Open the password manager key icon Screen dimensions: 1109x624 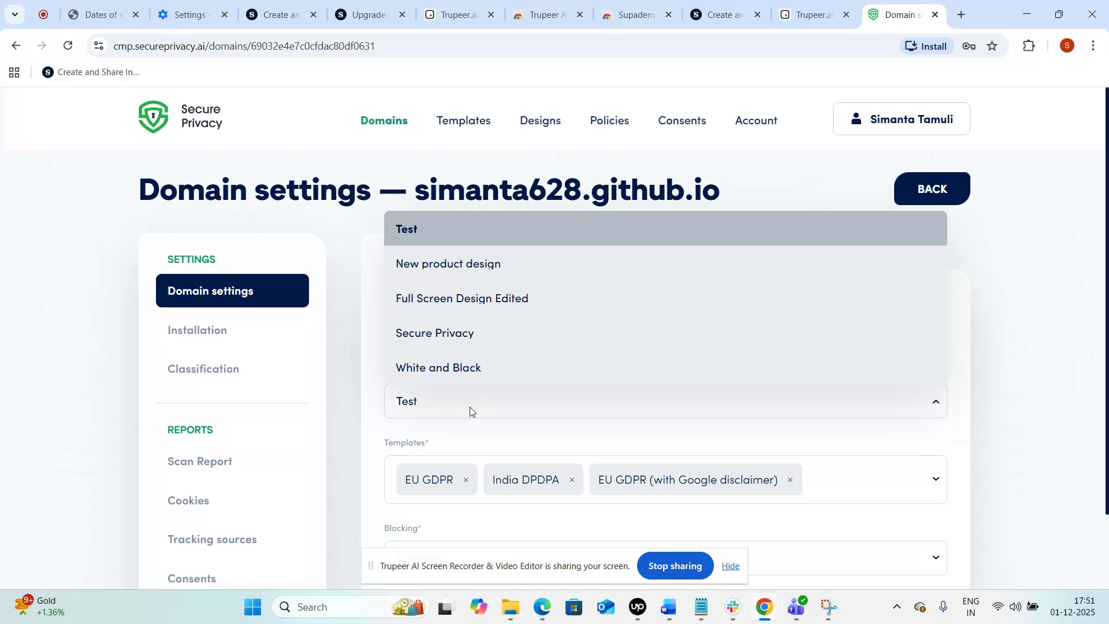(969, 46)
